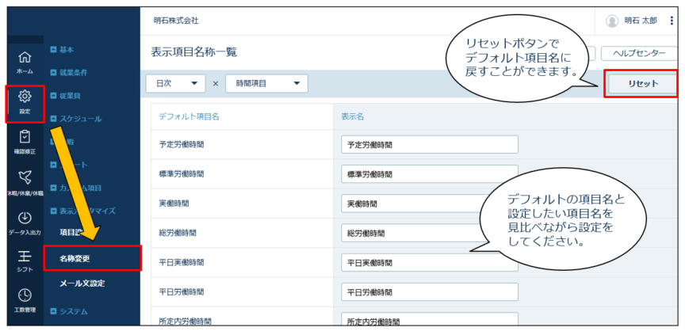The image size is (685, 331).
Task: Click default item name 実働時間
Action: [174, 204]
